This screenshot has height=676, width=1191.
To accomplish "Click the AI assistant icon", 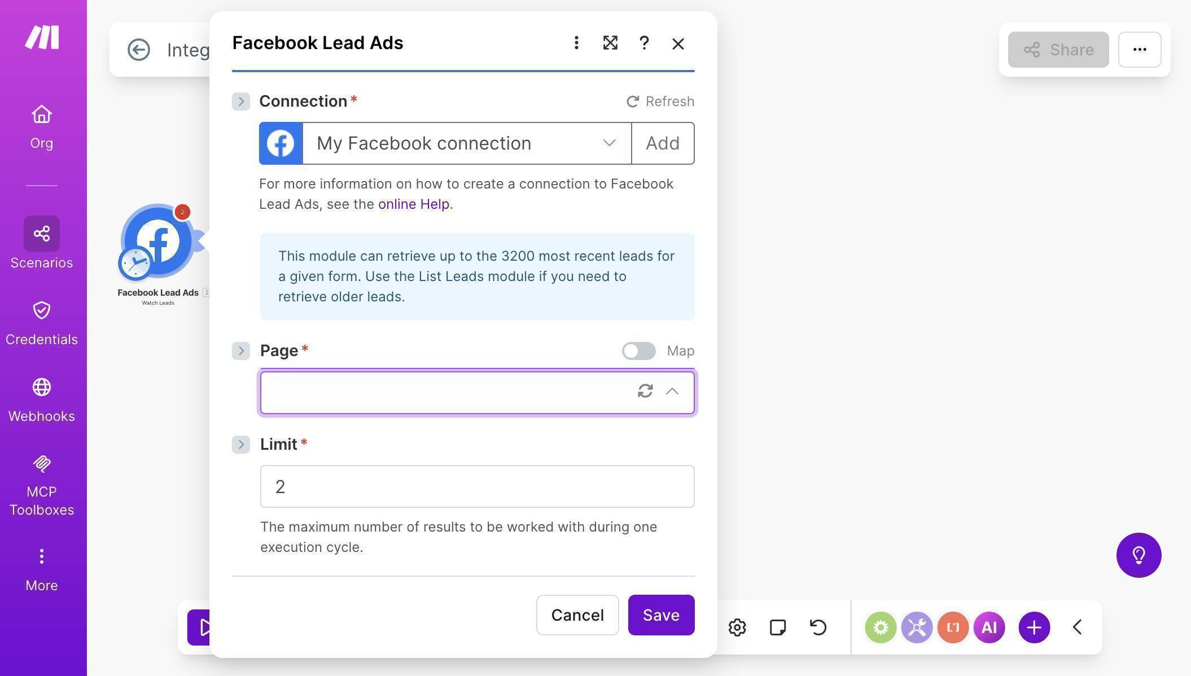I will [989, 627].
